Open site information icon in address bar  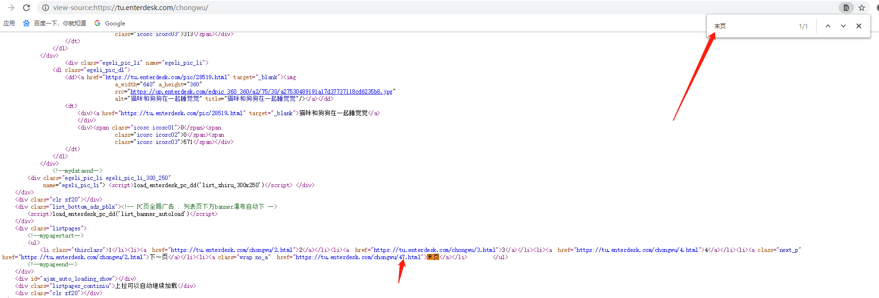tap(45, 8)
